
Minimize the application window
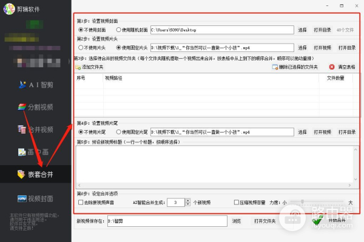click(328, 5)
